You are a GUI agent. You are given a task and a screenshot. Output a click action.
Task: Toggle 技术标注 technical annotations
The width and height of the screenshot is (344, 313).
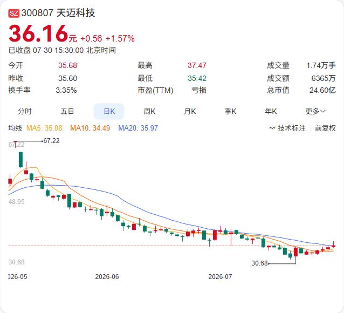(292, 128)
